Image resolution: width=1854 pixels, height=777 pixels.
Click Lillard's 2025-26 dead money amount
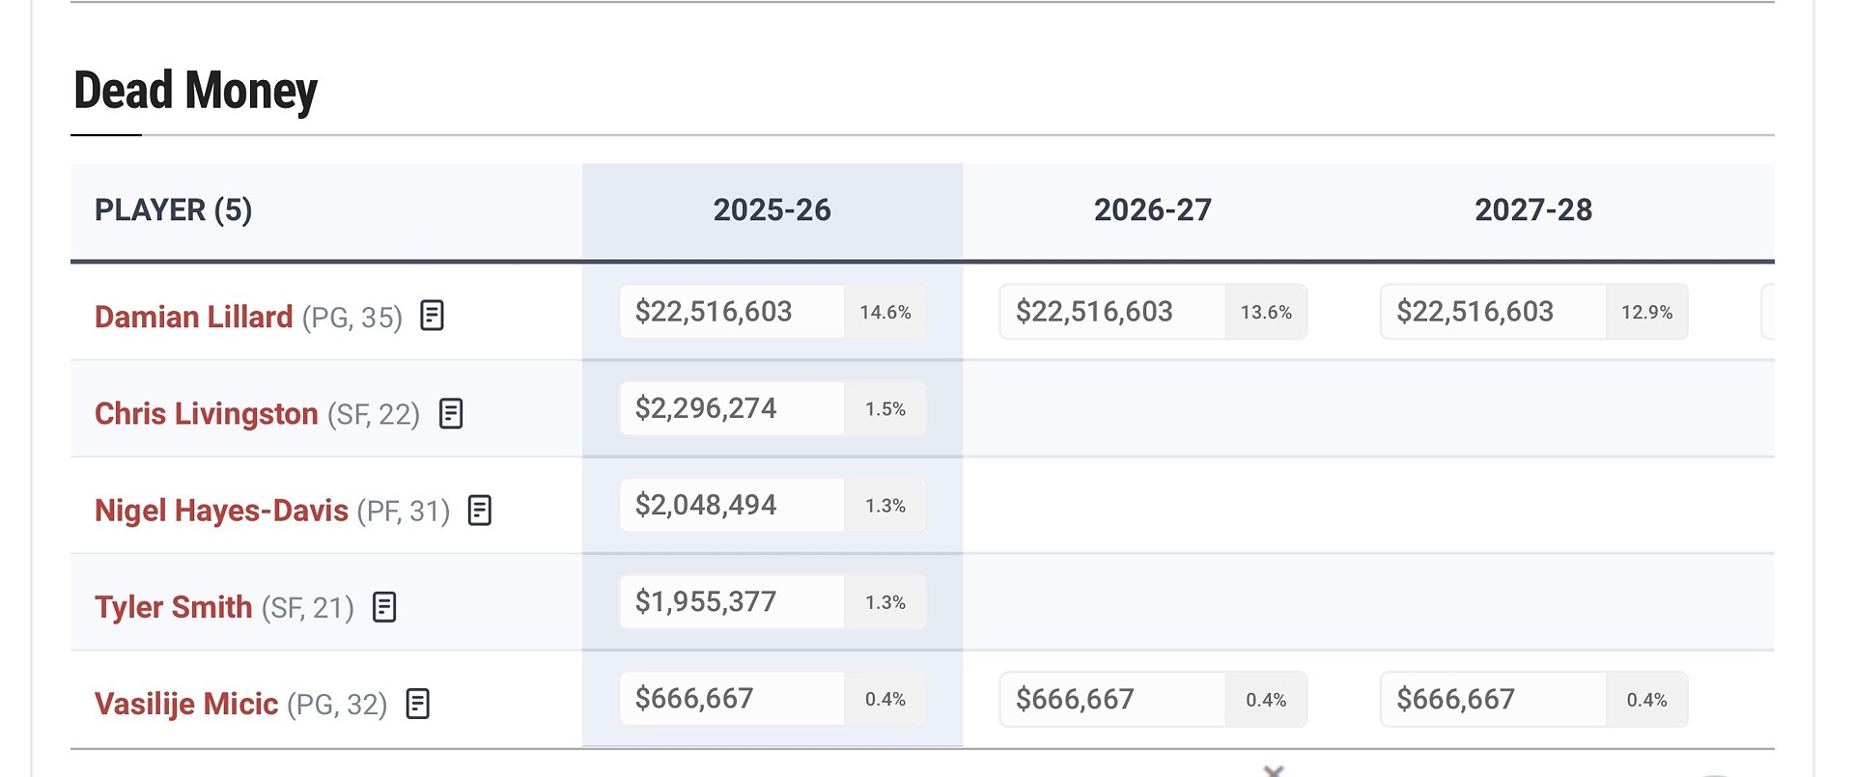point(714,311)
